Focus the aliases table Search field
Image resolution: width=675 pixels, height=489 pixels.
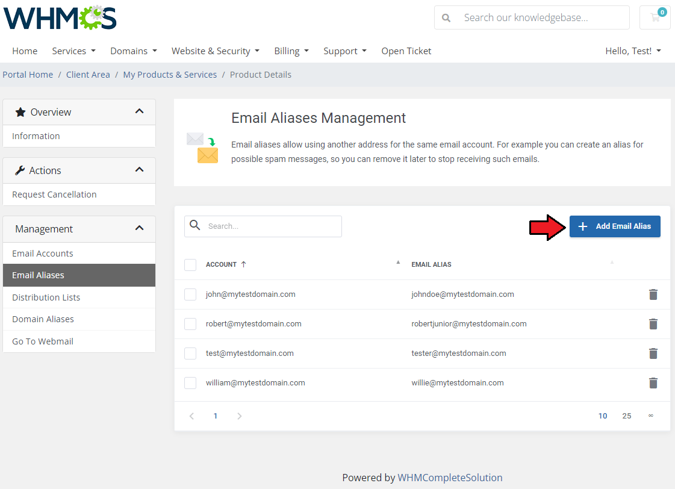[263, 226]
